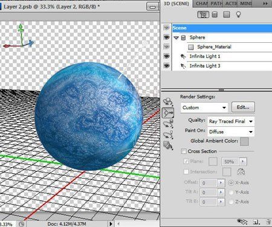Hide the Sphere mesh
272x227 pixels.
click(x=166, y=37)
